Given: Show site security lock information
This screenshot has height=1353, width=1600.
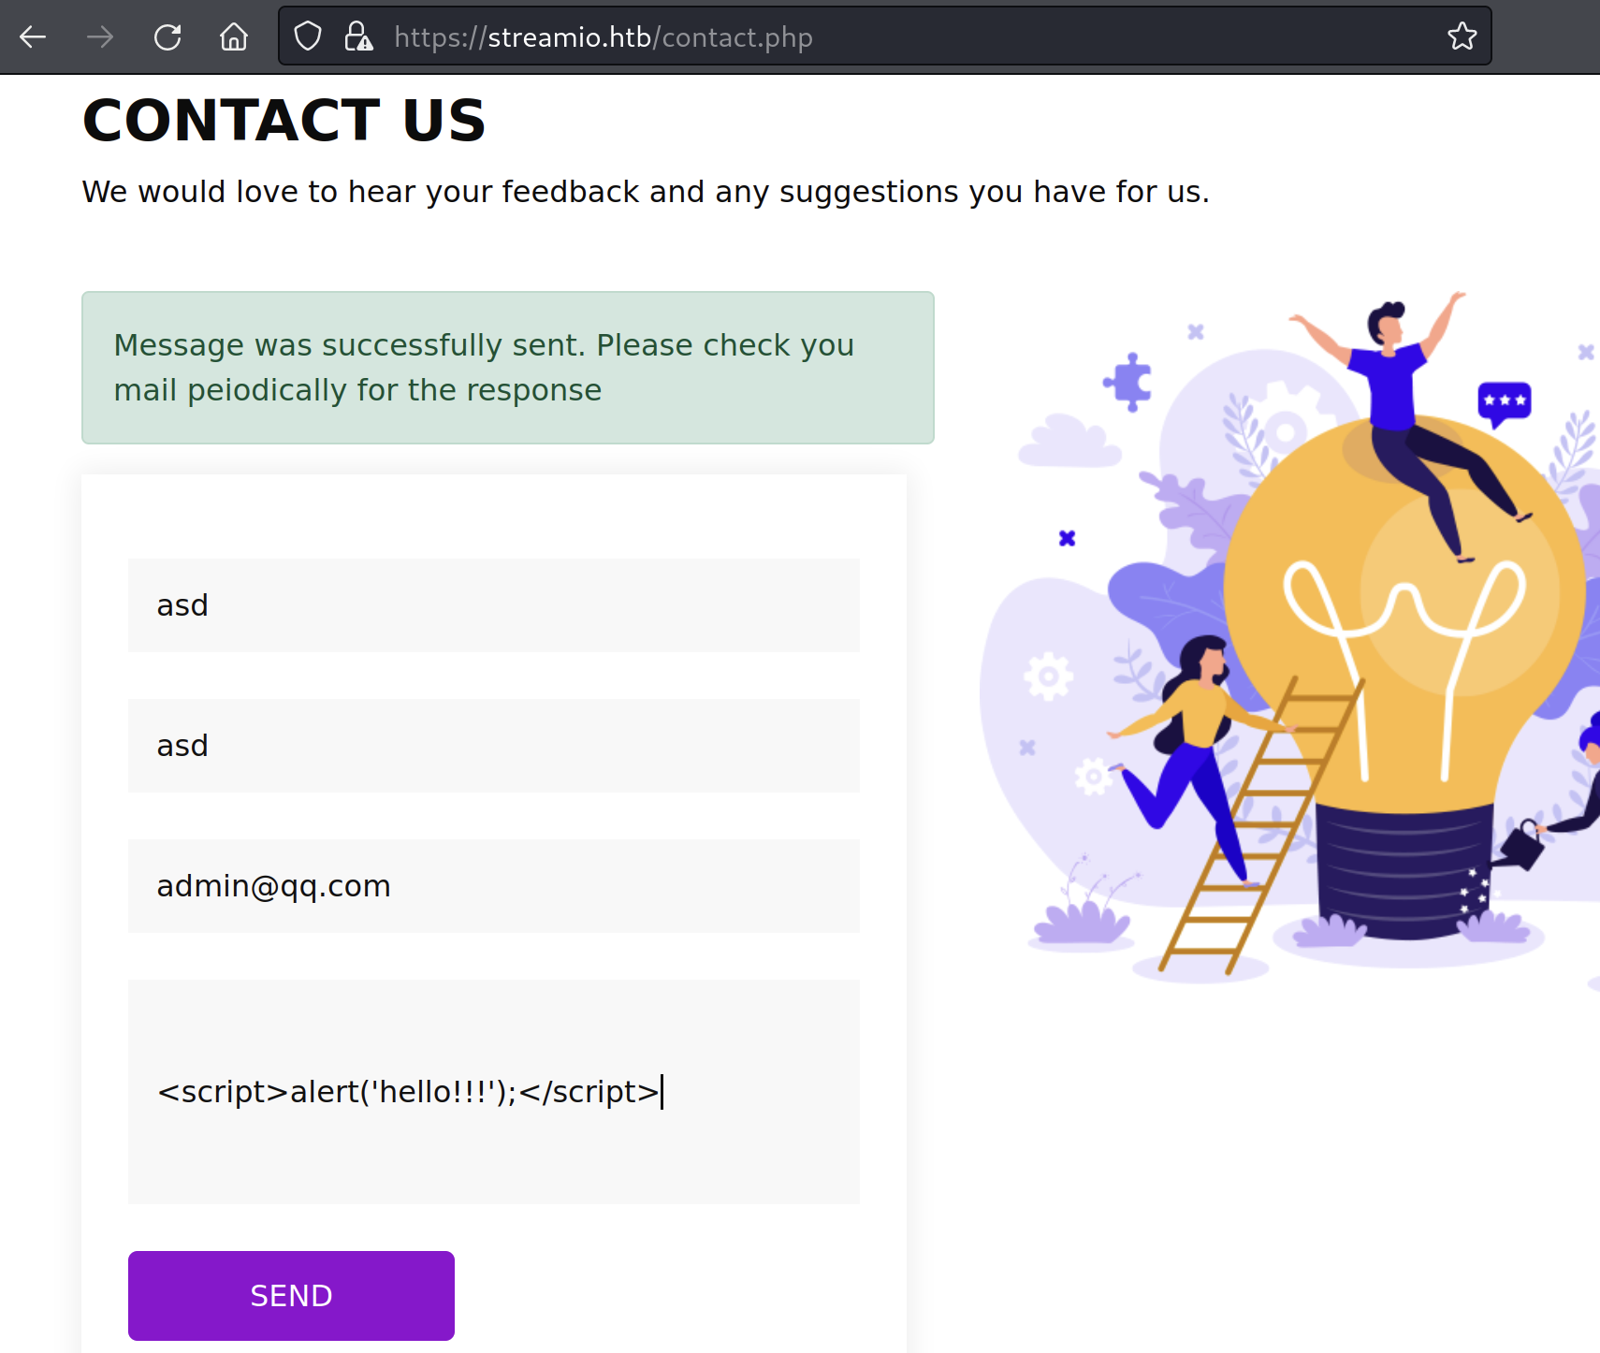Looking at the screenshot, I should pos(358,37).
